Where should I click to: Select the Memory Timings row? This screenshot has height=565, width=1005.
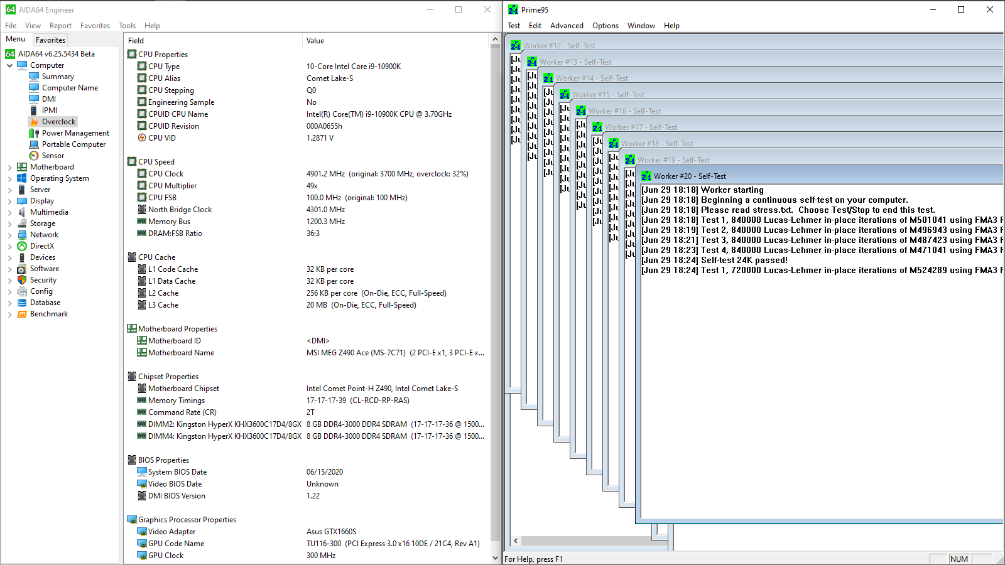point(307,401)
